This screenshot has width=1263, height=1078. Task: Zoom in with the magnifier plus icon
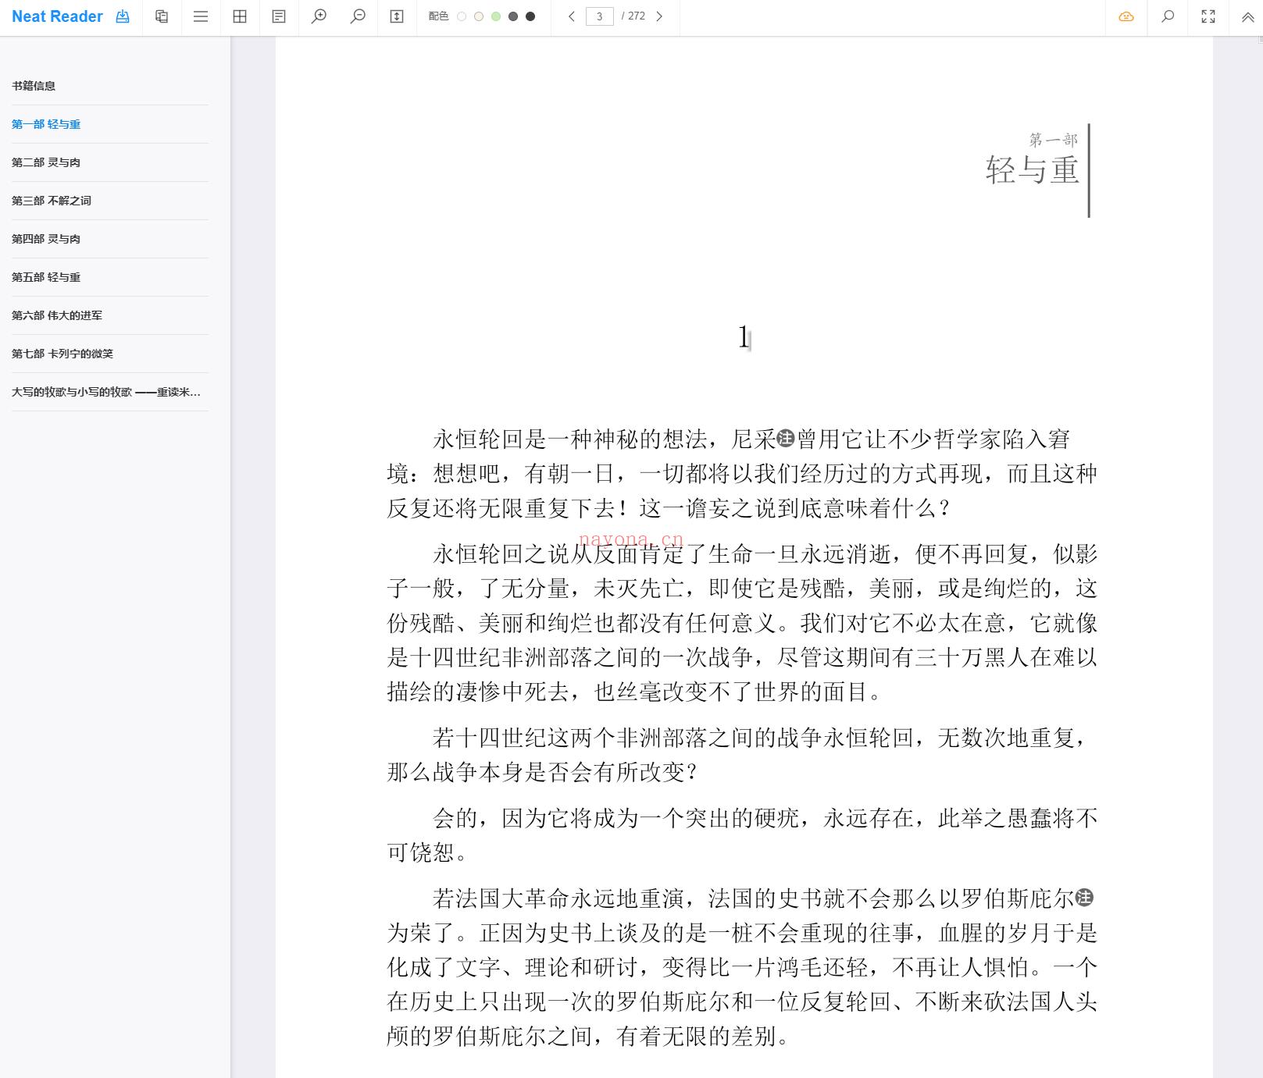pos(319,16)
